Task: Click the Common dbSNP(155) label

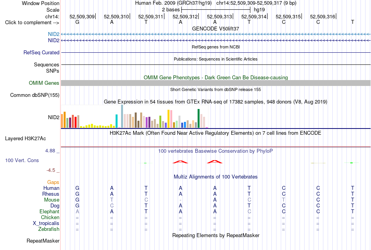Action: coord(34,95)
